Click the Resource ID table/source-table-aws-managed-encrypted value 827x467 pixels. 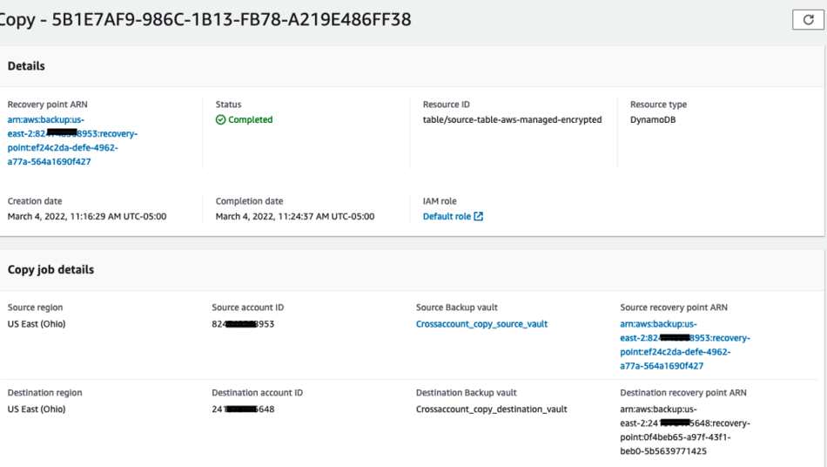[512, 119]
